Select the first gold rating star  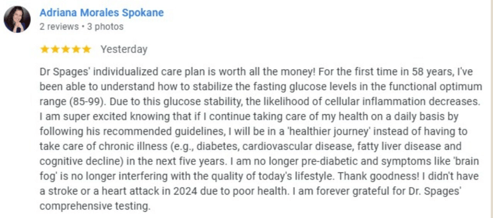pos(45,49)
